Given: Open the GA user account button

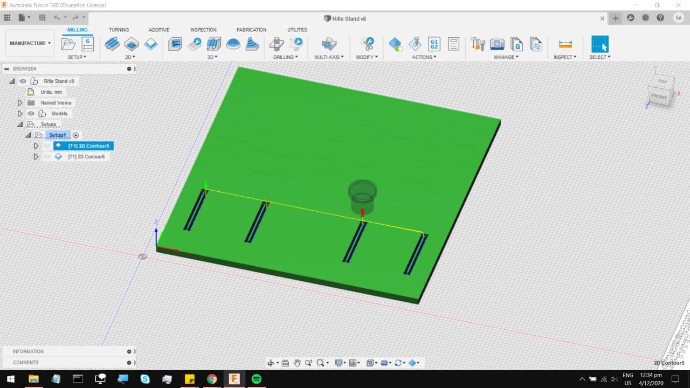Looking at the screenshot, I should point(678,18).
